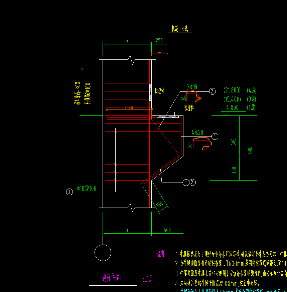Screen dimensions: 287x292
Task: Click the '预埋件' label beside the column face plate
Action: pos(159,91)
